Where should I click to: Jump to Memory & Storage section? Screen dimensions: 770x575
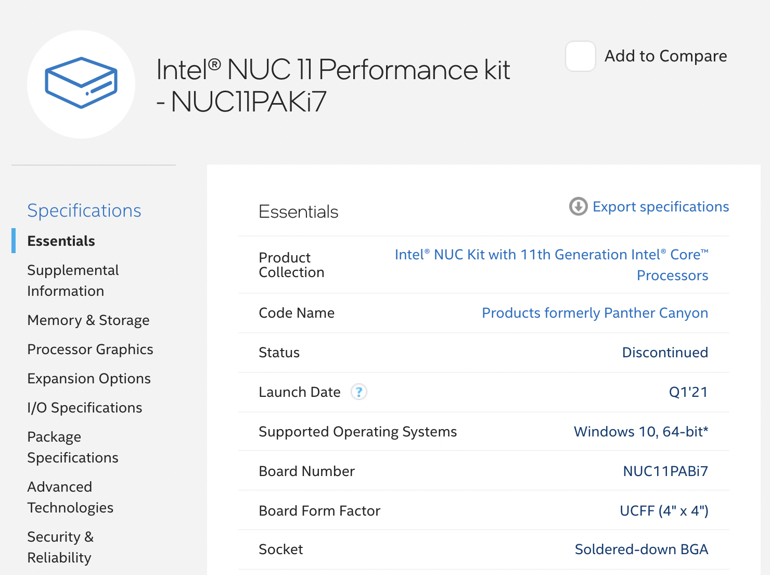88,320
